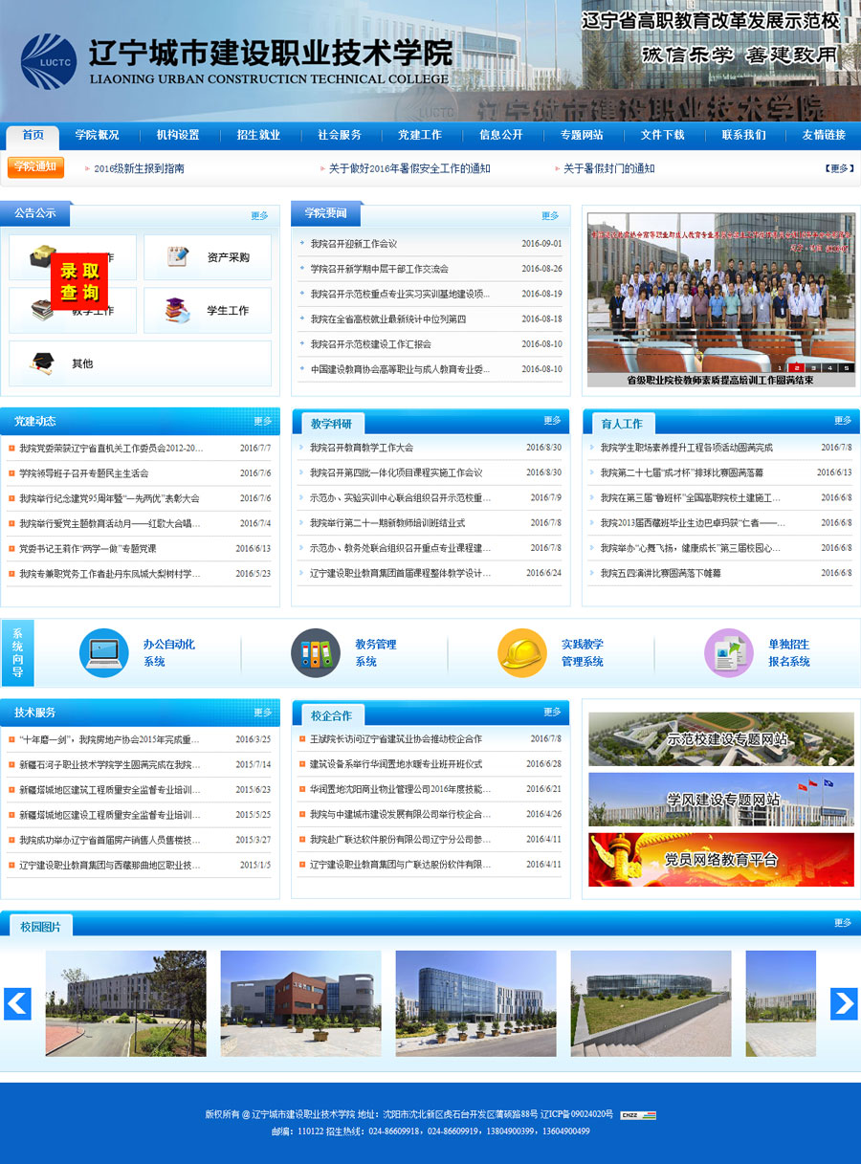Viewport: 861px width, 1164px height.
Task: Open the 2016级新生报到指南 notice
Action: 140,168
